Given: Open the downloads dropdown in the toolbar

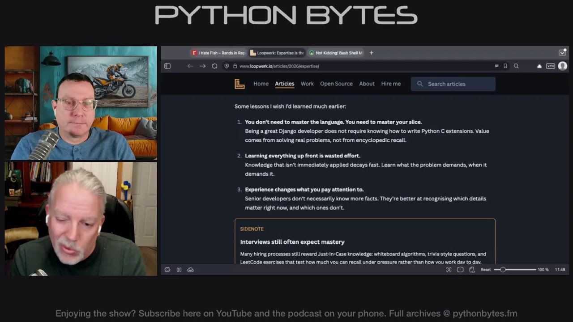Looking at the screenshot, I should point(539,66).
